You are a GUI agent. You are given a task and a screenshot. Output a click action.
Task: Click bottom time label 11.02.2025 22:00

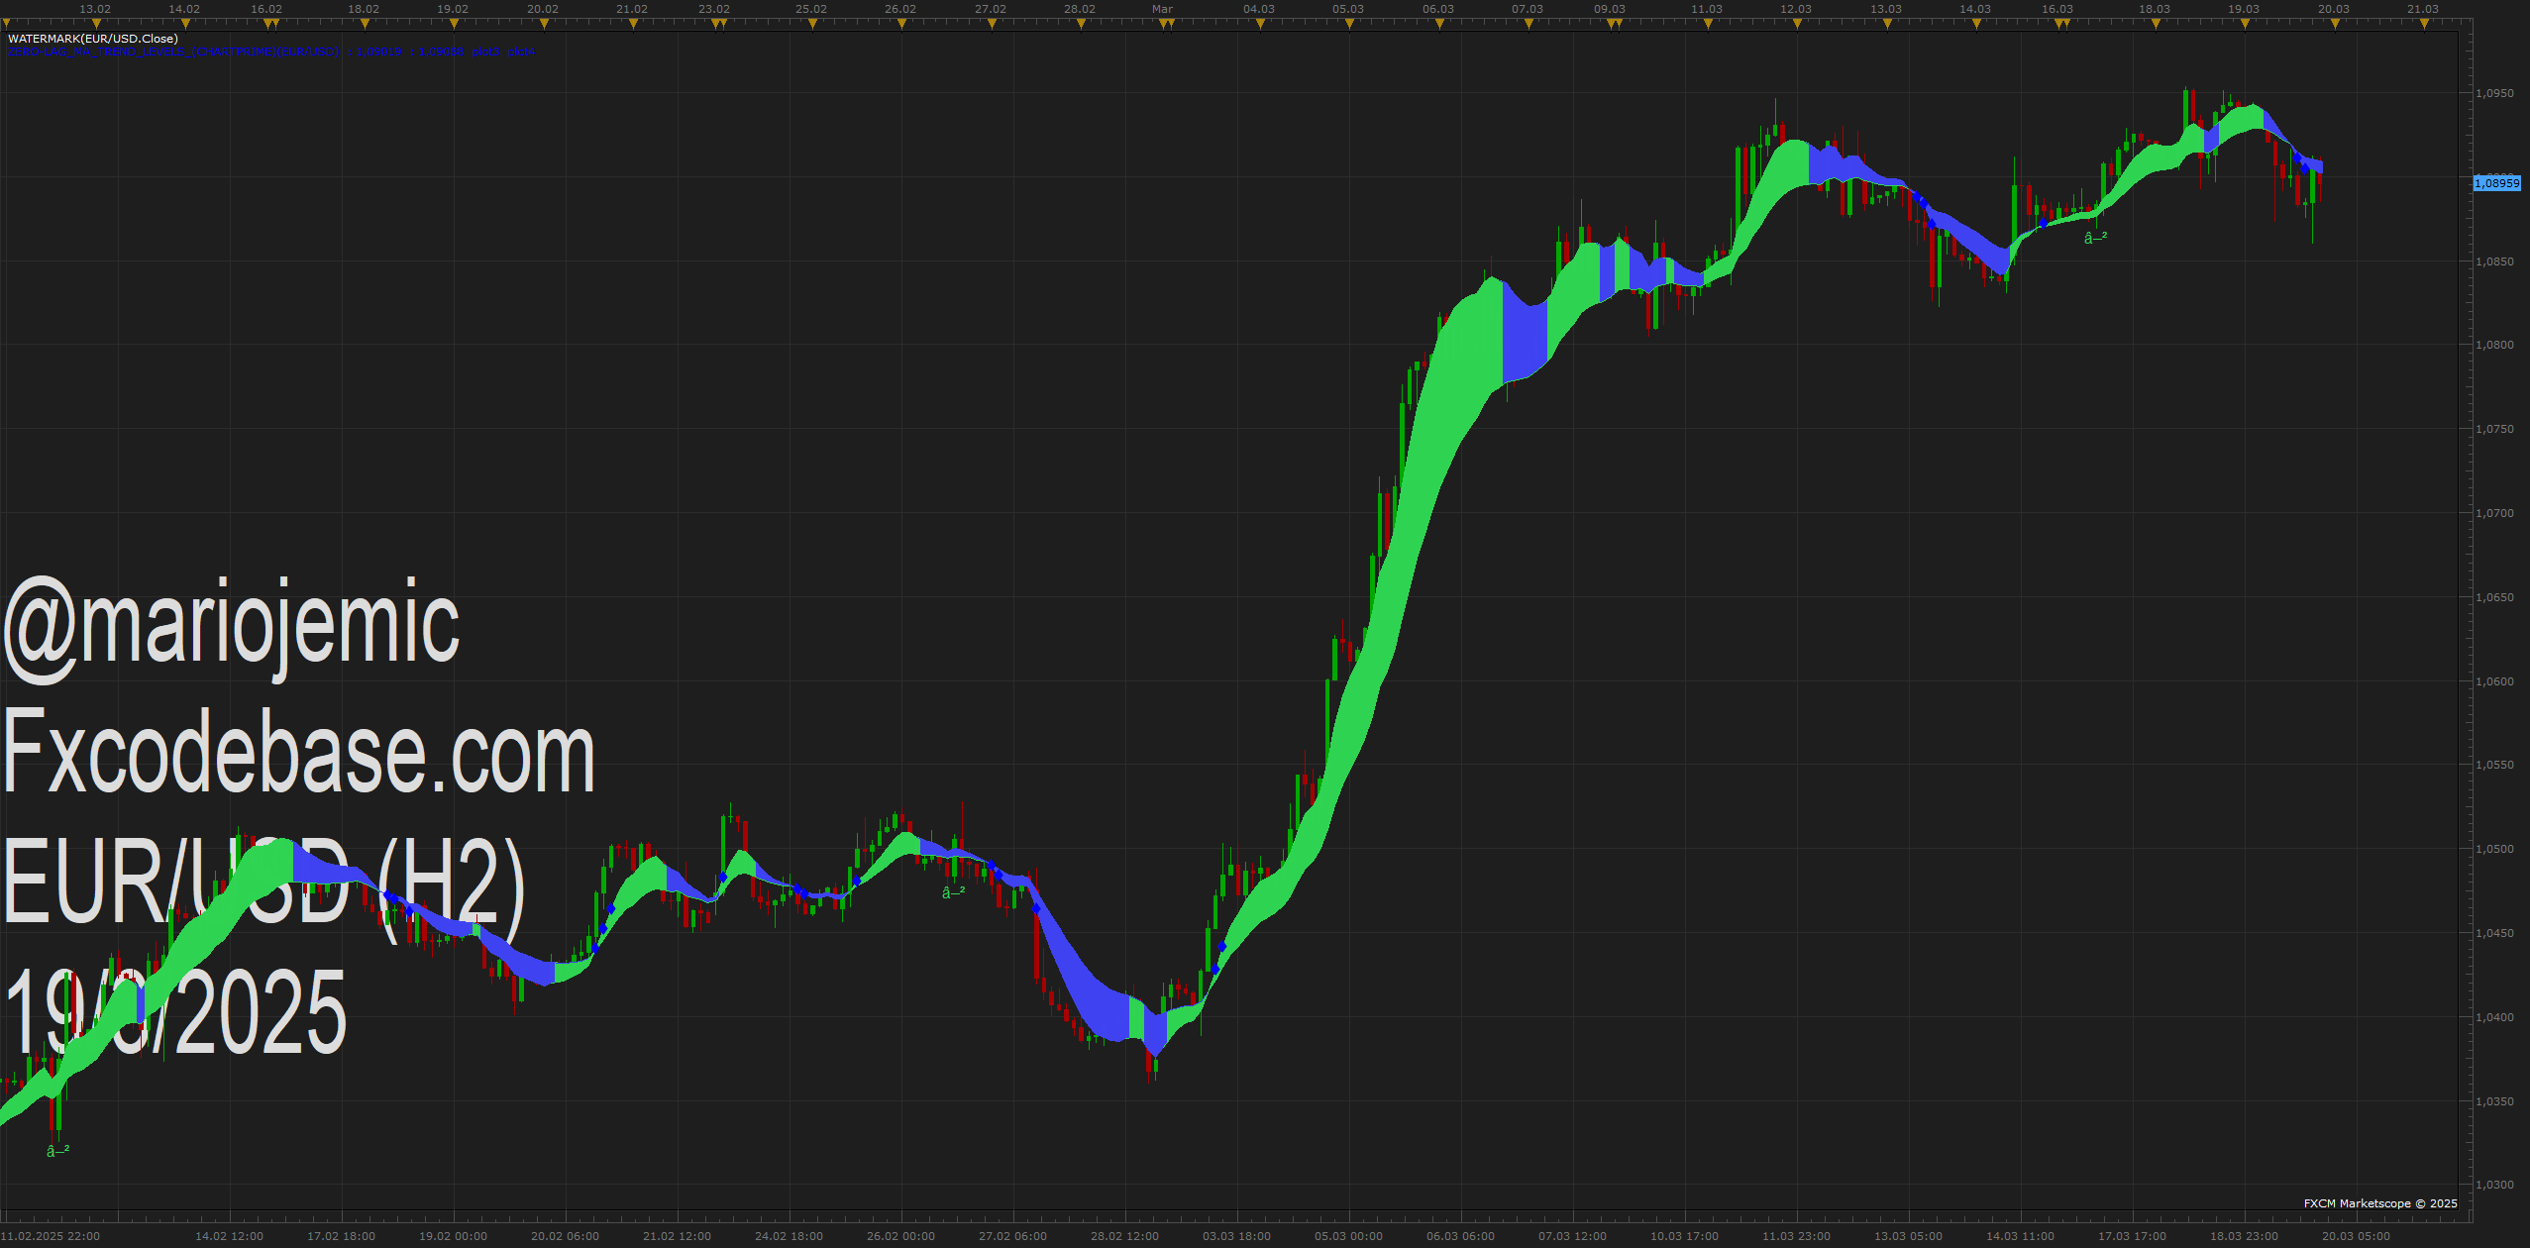pyautogui.click(x=52, y=1236)
